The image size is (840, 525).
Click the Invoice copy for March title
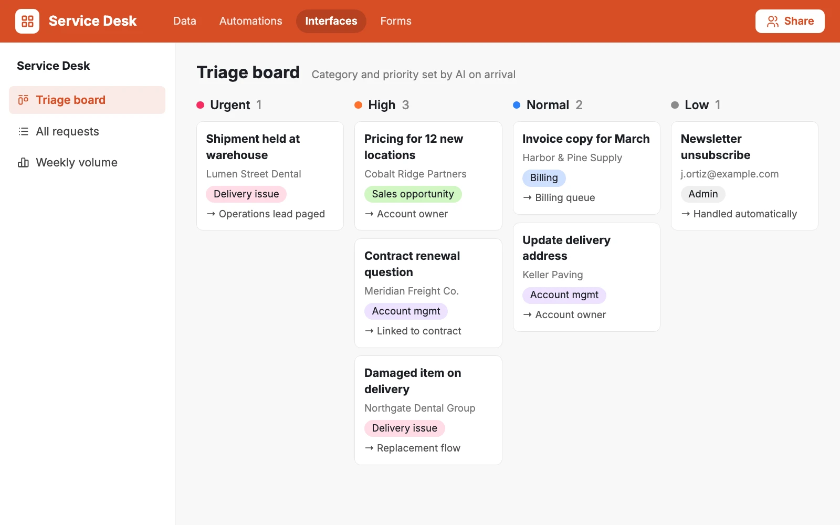pos(586,139)
